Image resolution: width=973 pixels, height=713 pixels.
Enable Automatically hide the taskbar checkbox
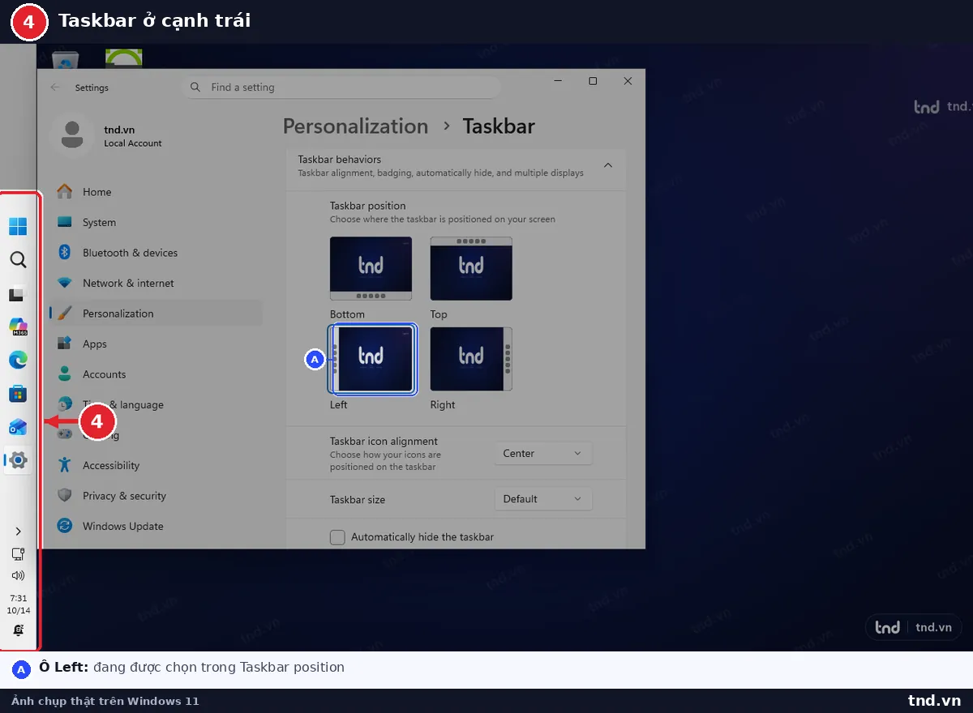[x=337, y=537]
